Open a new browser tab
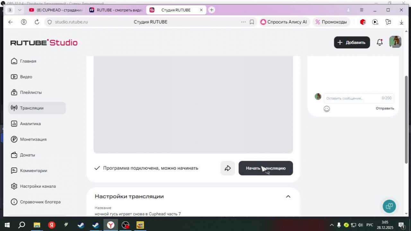The height and width of the screenshot is (231, 411). coord(211,10)
